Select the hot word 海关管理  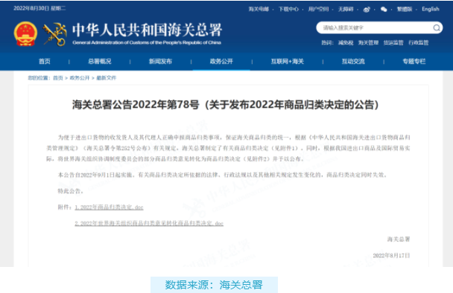368,42
